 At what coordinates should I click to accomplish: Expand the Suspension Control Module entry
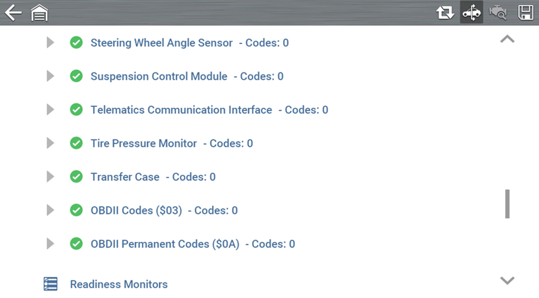coord(50,76)
